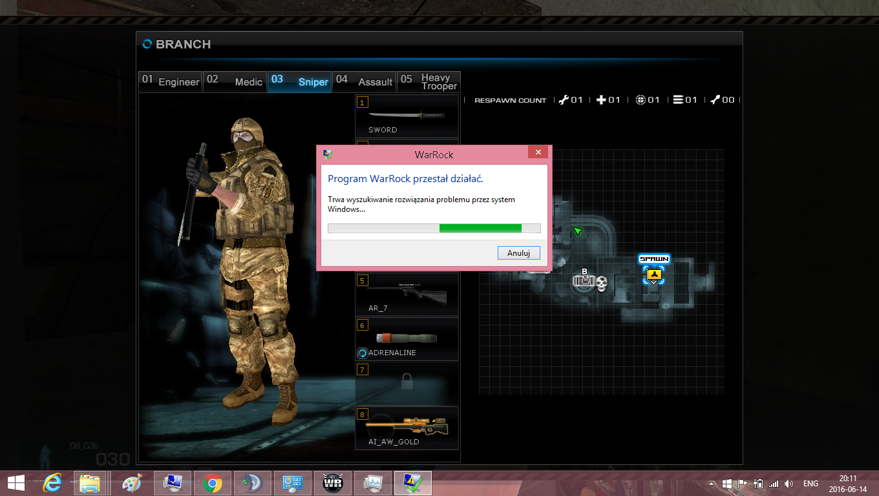The width and height of the screenshot is (879, 496).
Task: Open the volume speaker tray icon
Action: click(x=789, y=483)
